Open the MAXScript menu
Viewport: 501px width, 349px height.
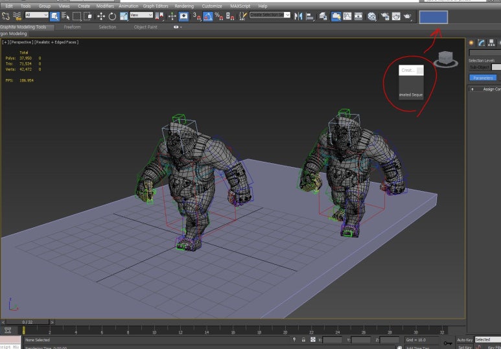coord(240,6)
